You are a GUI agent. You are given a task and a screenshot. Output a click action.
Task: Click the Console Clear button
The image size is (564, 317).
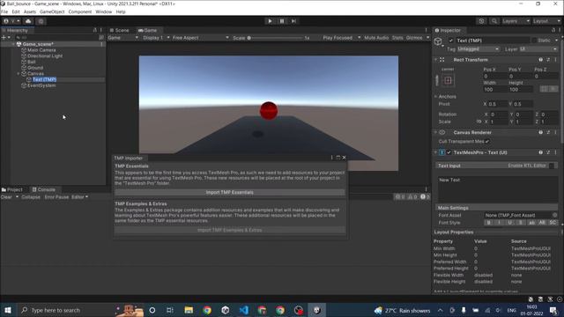6,197
